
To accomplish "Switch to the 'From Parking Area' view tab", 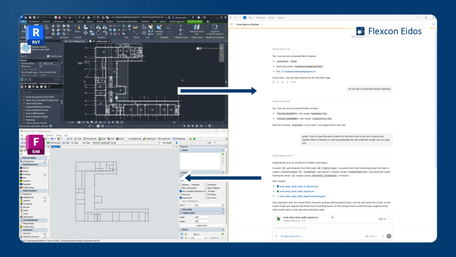I will point(76,41).
